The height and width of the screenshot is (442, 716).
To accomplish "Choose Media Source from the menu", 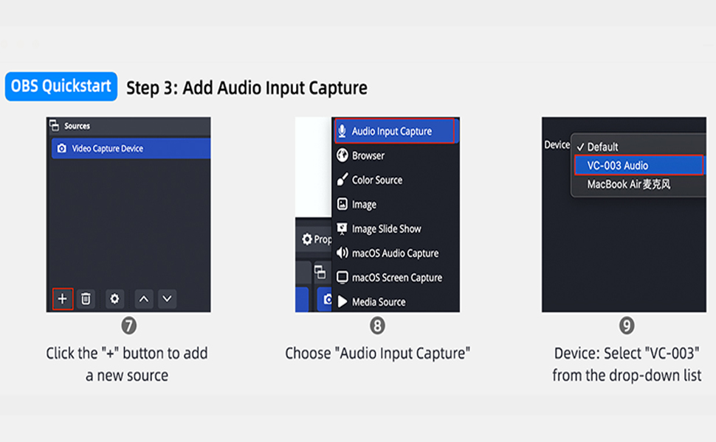I will click(x=396, y=301).
